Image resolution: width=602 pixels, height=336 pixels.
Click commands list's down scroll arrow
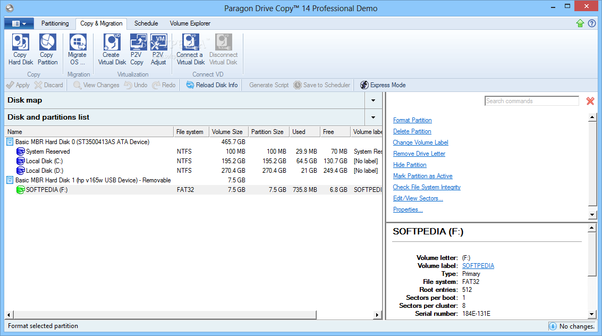pos(592,215)
